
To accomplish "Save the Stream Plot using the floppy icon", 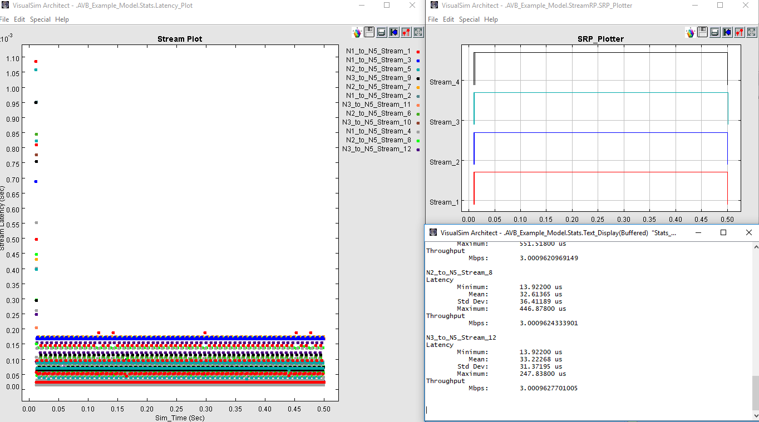I will pos(369,32).
